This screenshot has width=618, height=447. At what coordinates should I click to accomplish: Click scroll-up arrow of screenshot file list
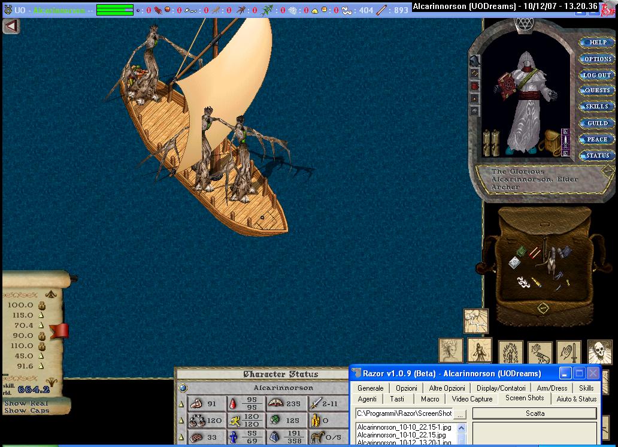[461, 428]
